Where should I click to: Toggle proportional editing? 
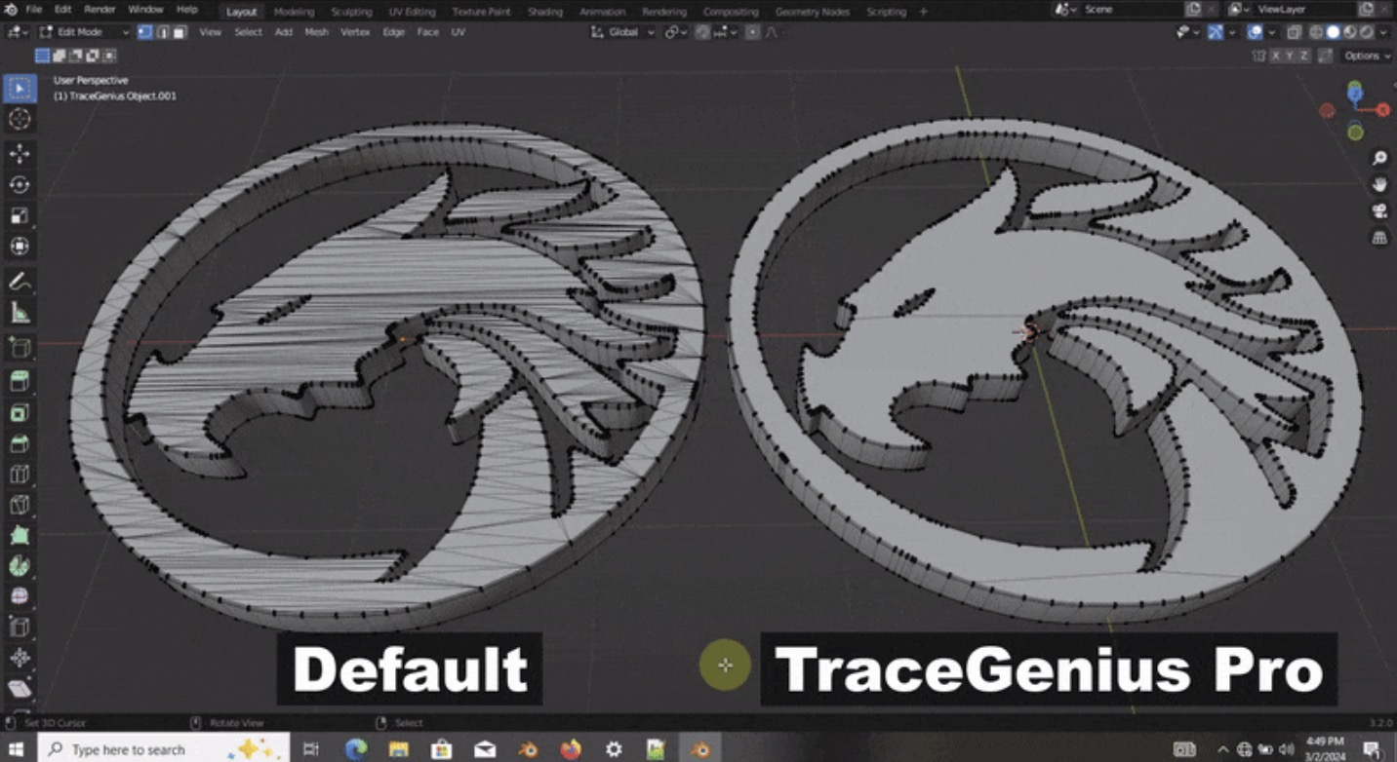(x=752, y=32)
